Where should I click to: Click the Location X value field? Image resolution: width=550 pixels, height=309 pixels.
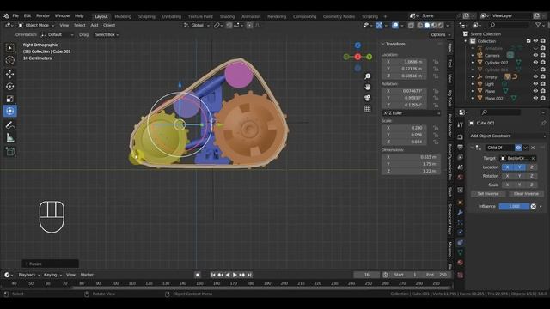click(x=404, y=62)
